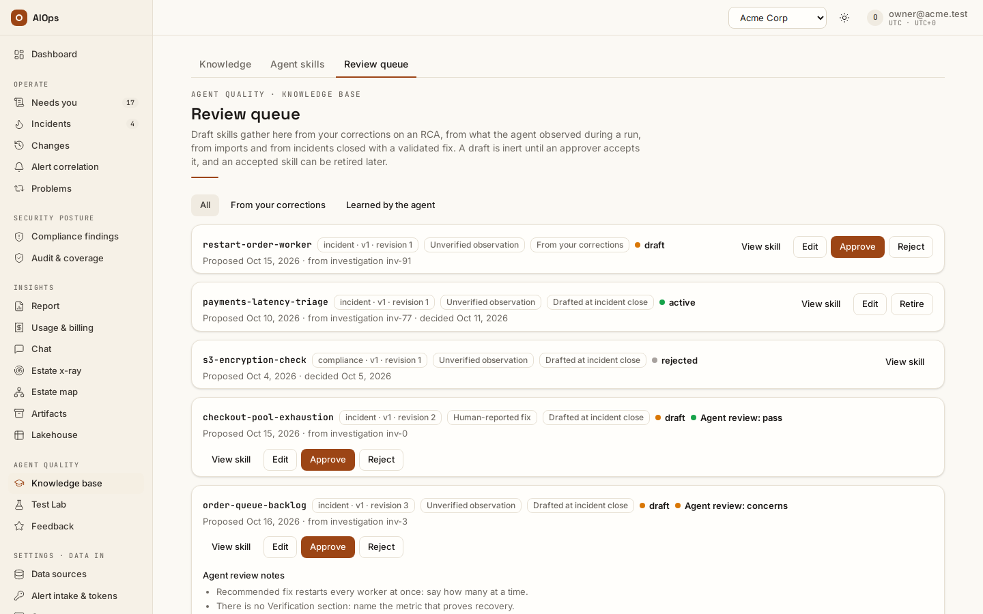
Task: Click the 'incident · v1 · revision 3' tag
Action: click(363, 506)
